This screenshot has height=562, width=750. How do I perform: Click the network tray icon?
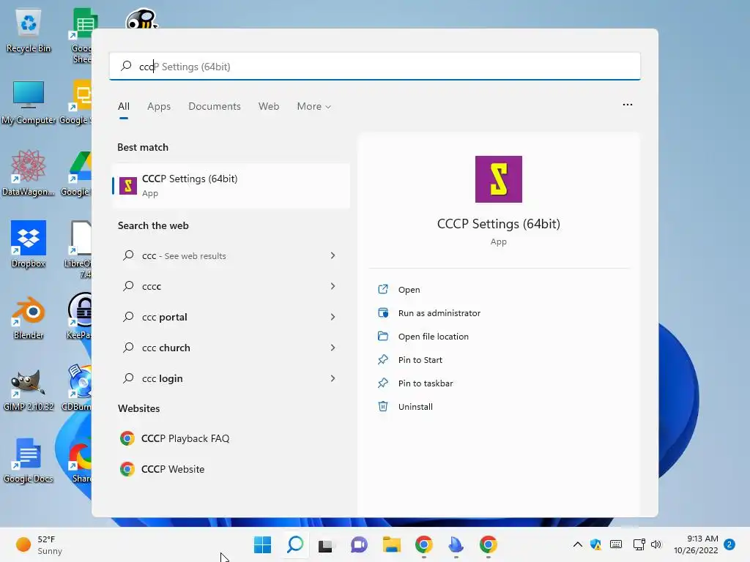point(639,544)
